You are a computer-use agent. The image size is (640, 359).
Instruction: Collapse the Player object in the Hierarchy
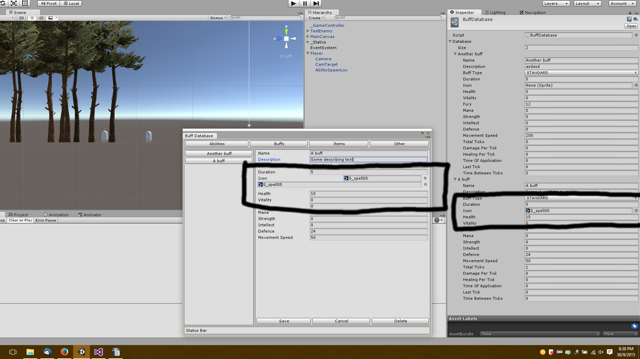pyautogui.click(x=308, y=53)
